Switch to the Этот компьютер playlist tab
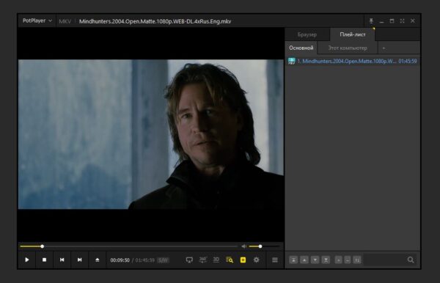The image size is (440, 283). coord(348,48)
